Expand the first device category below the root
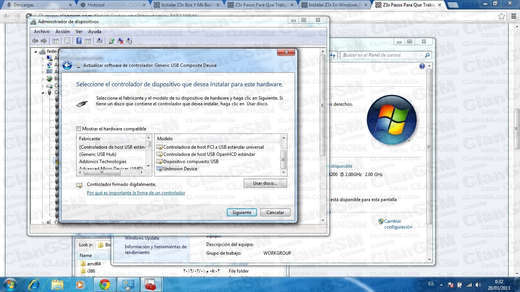The image size is (520, 292). pos(43,58)
